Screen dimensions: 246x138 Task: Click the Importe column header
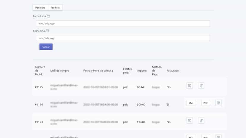pyautogui.click(x=142, y=70)
